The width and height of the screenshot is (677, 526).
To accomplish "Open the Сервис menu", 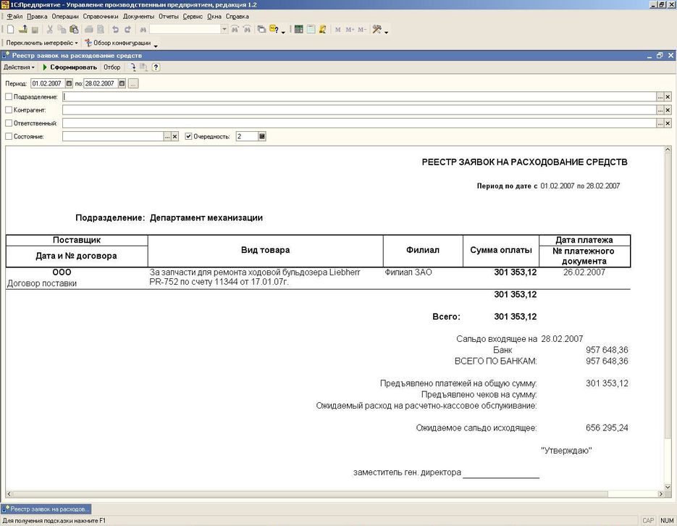I will coord(193,17).
